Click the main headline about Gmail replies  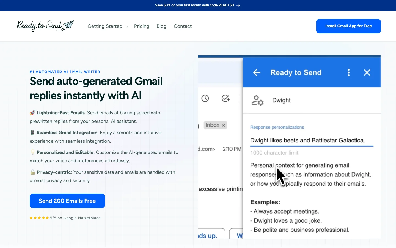coord(96,88)
